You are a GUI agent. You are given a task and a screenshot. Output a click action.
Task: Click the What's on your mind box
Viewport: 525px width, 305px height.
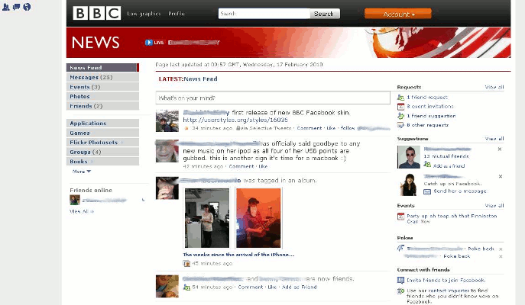click(x=273, y=98)
